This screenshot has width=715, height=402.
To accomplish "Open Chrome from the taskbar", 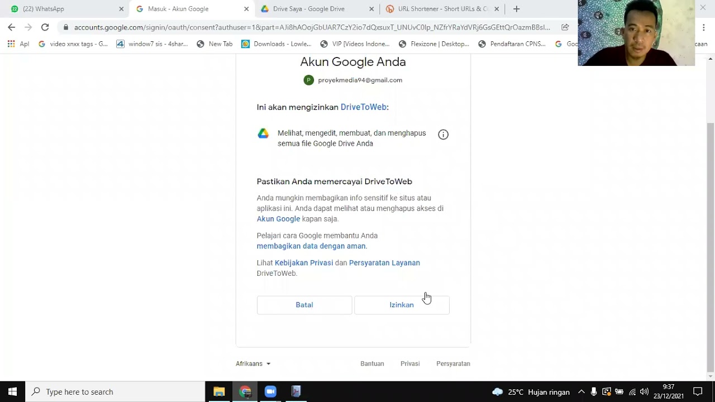I will (x=245, y=391).
